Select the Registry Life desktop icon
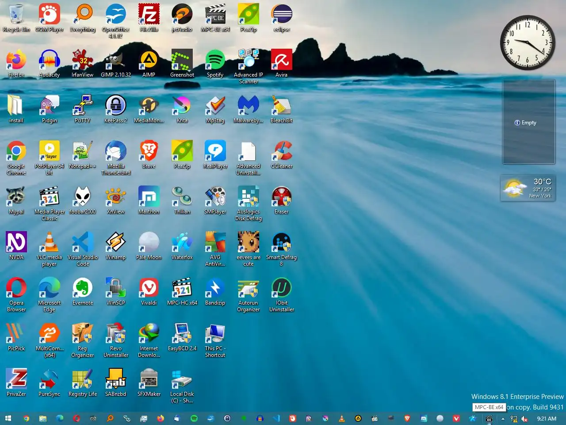The width and height of the screenshot is (566, 425). coord(83,383)
